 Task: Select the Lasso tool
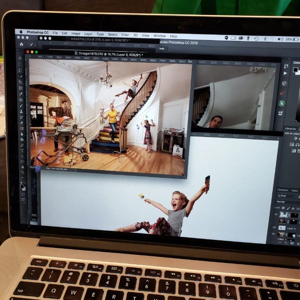[x=20, y=70]
